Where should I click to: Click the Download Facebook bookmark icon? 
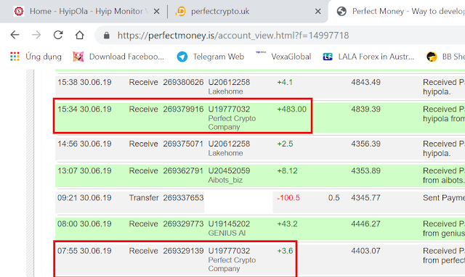pos(78,57)
